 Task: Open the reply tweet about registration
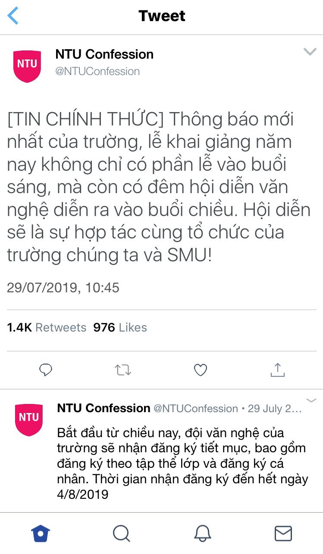[181, 463]
